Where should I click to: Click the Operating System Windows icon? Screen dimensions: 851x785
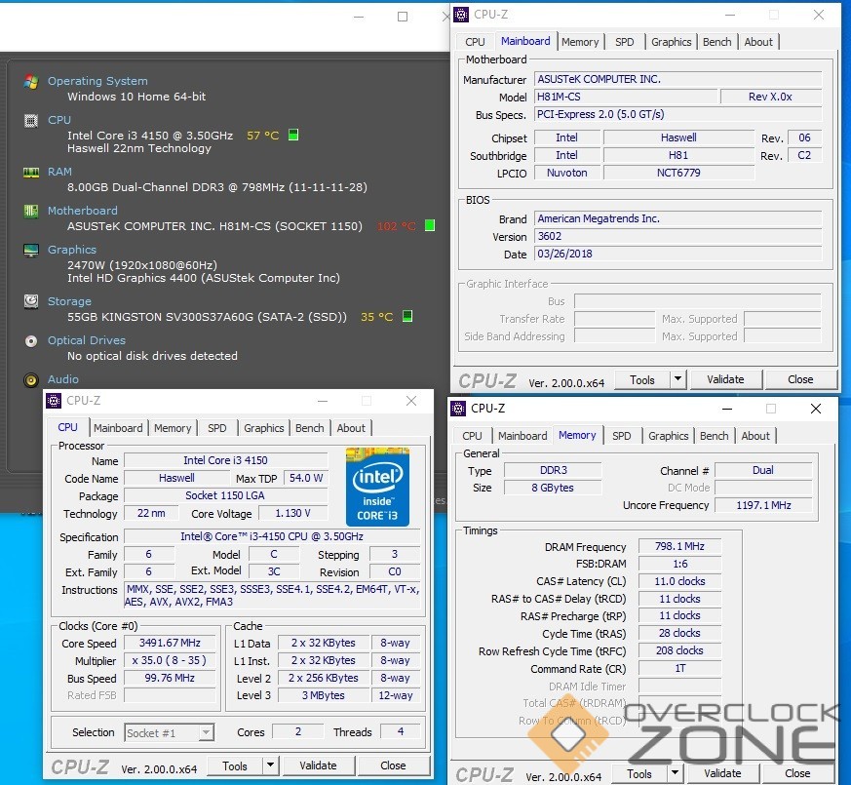point(31,82)
